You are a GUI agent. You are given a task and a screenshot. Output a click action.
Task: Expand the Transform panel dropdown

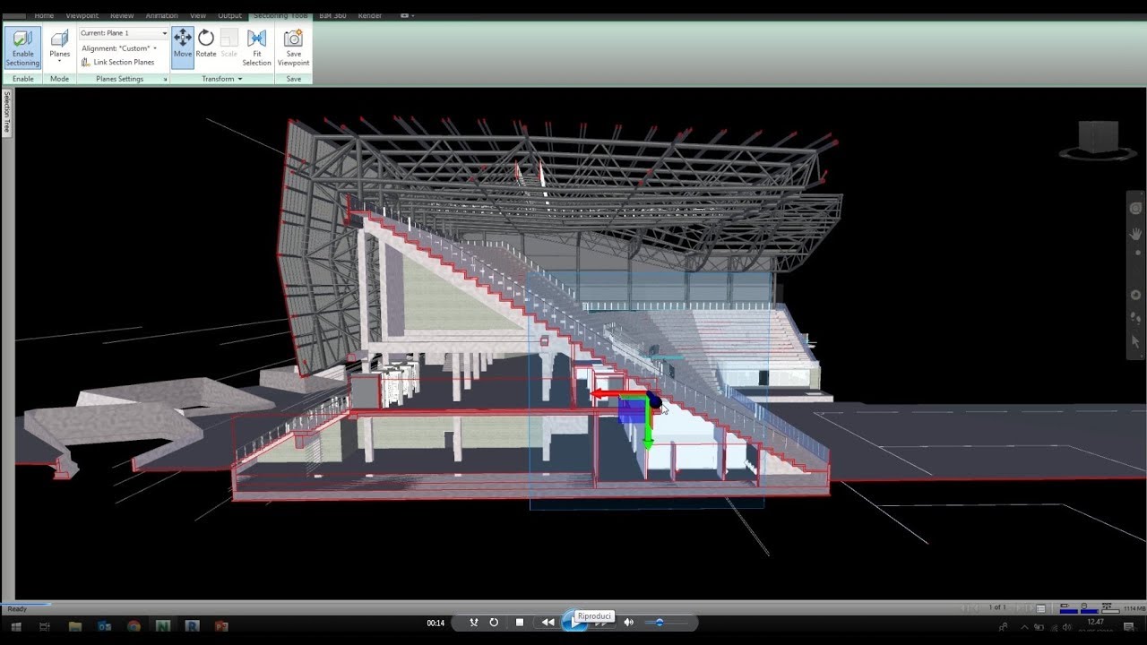pos(222,79)
